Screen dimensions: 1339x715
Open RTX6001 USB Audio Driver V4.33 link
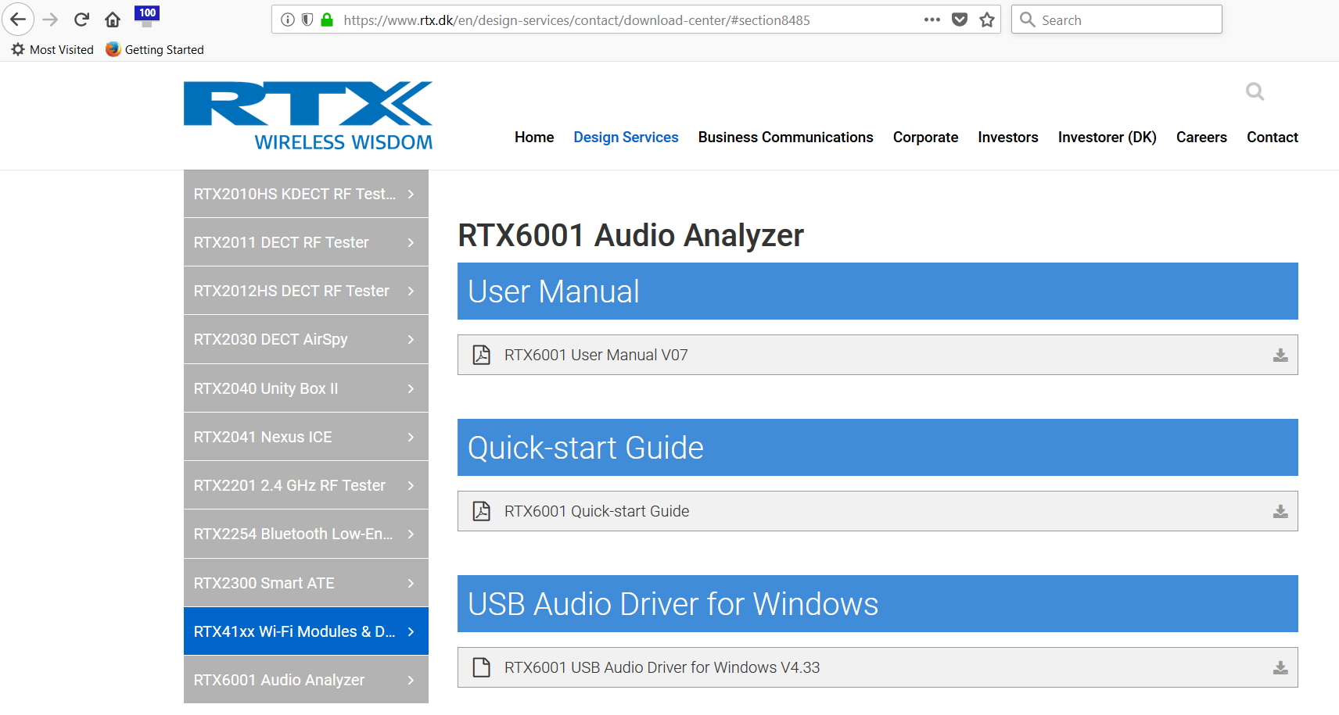662,667
